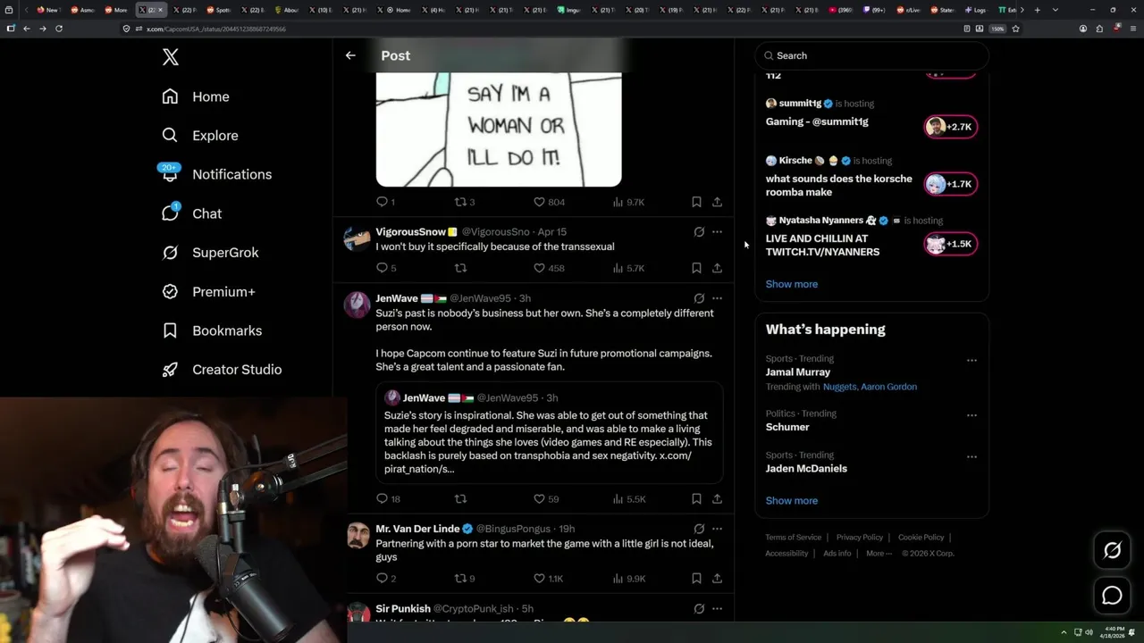Join summit1g's hosted space +2.7K

[950, 127]
